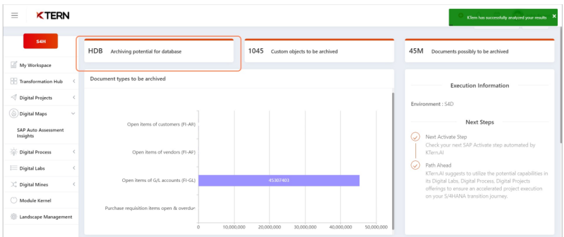Expand the Transformation Hub chevron

coord(73,81)
